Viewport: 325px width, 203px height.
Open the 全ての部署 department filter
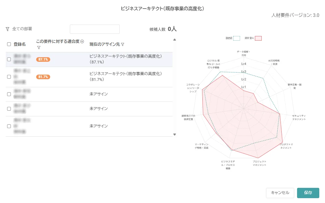tap(22, 29)
